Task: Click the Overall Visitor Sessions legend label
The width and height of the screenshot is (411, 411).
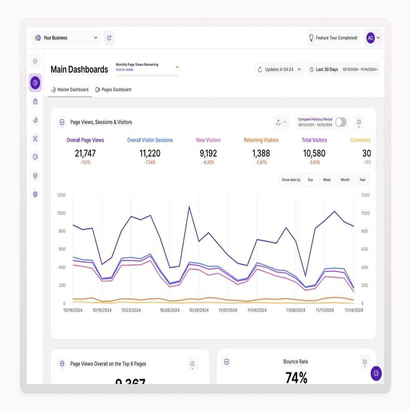Action: click(150, 140)
